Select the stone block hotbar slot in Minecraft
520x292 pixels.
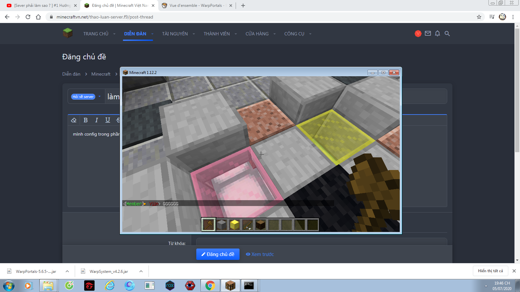pos(222,225)
